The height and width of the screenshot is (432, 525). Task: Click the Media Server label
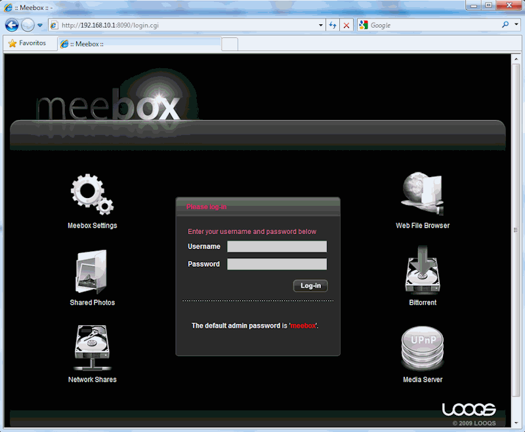[423, 380]
